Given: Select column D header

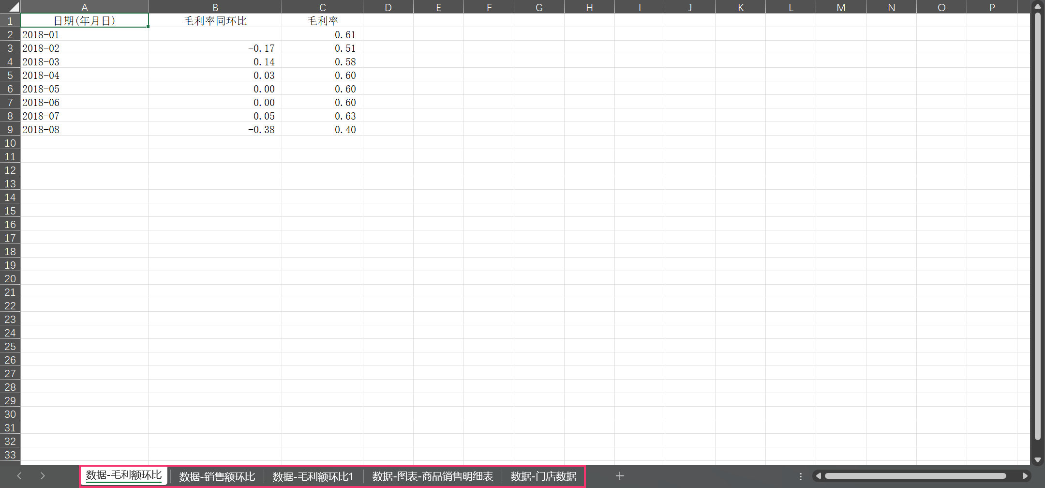Looking at the screenshot, I should [388, 7].
